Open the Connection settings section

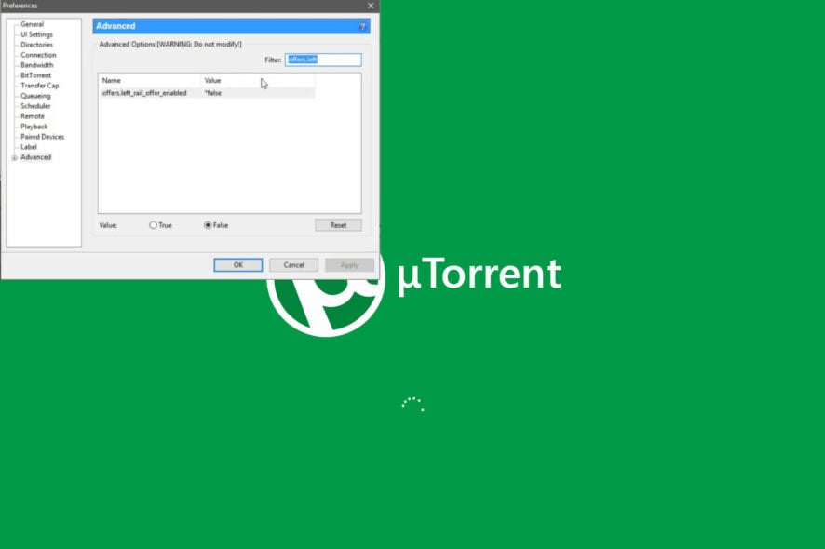(37, 54)
